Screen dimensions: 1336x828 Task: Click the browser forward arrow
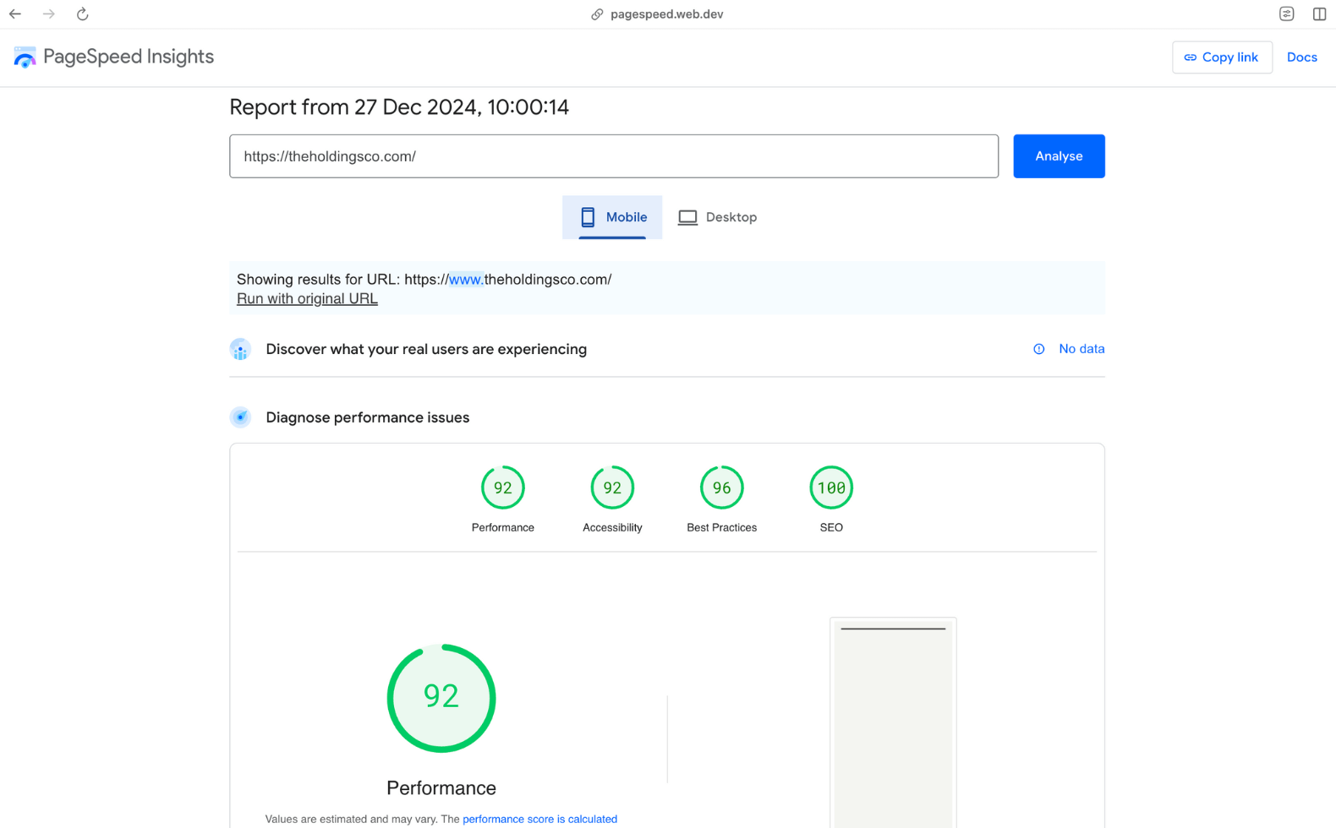49,14
